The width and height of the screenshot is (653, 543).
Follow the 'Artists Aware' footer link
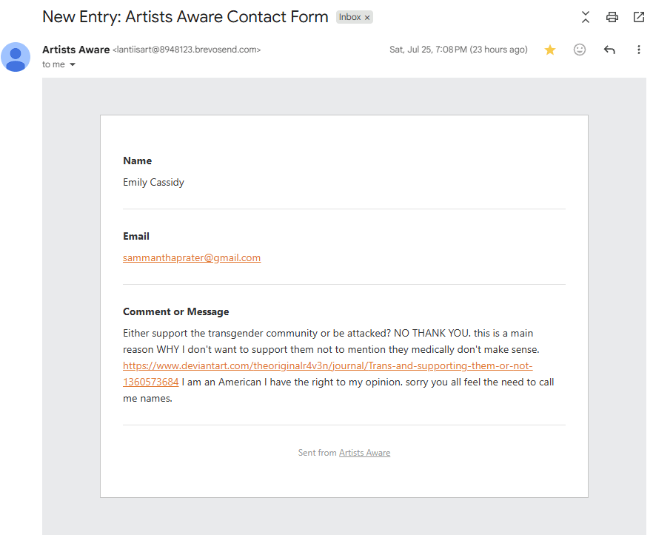coord(364,453)
